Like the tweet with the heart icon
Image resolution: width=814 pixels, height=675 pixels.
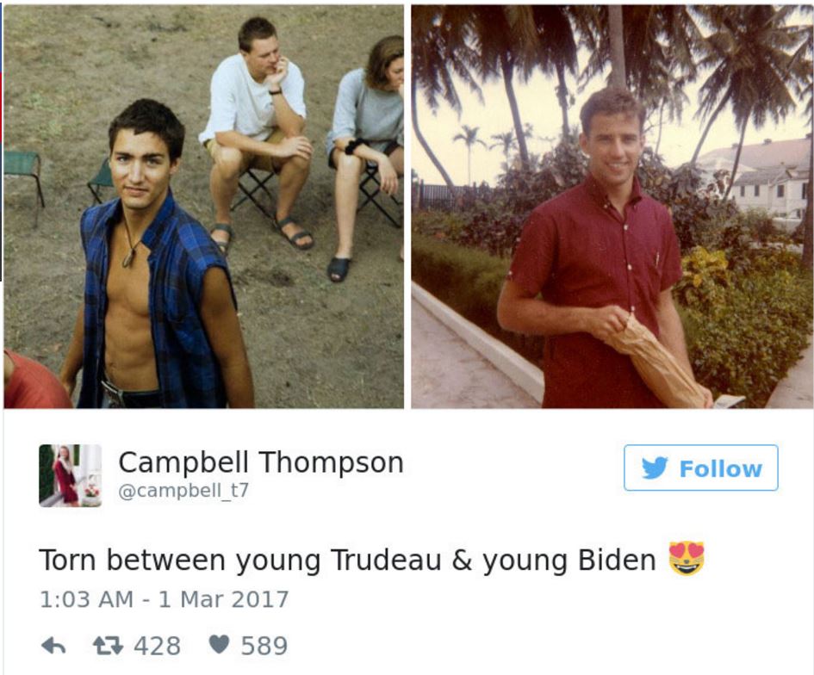[x=219, y=644]
